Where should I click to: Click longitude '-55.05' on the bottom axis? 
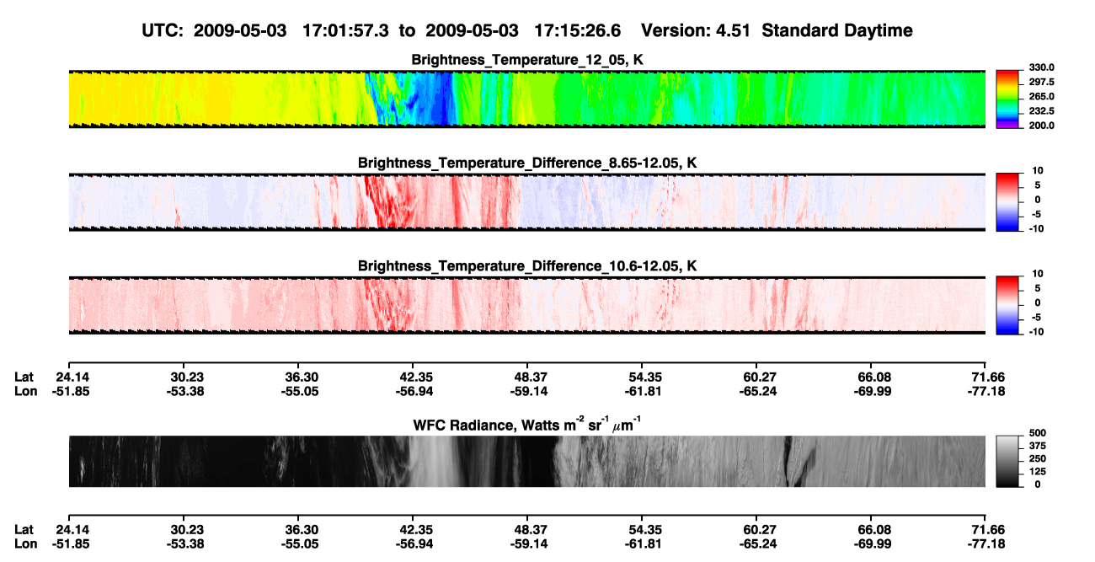(300, 543)
